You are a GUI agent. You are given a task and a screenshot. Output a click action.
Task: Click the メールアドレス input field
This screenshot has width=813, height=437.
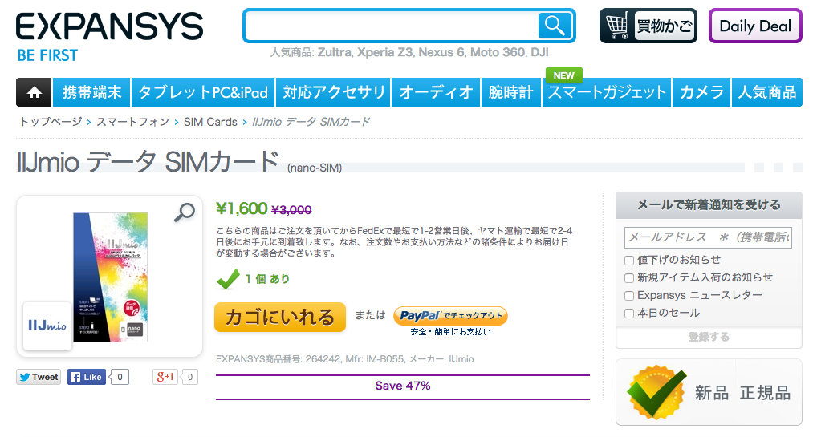pyautogui.click(x=708, y=237)
